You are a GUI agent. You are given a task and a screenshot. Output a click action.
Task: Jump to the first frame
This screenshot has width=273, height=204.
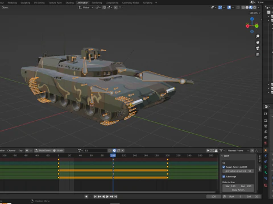(95, 197)
